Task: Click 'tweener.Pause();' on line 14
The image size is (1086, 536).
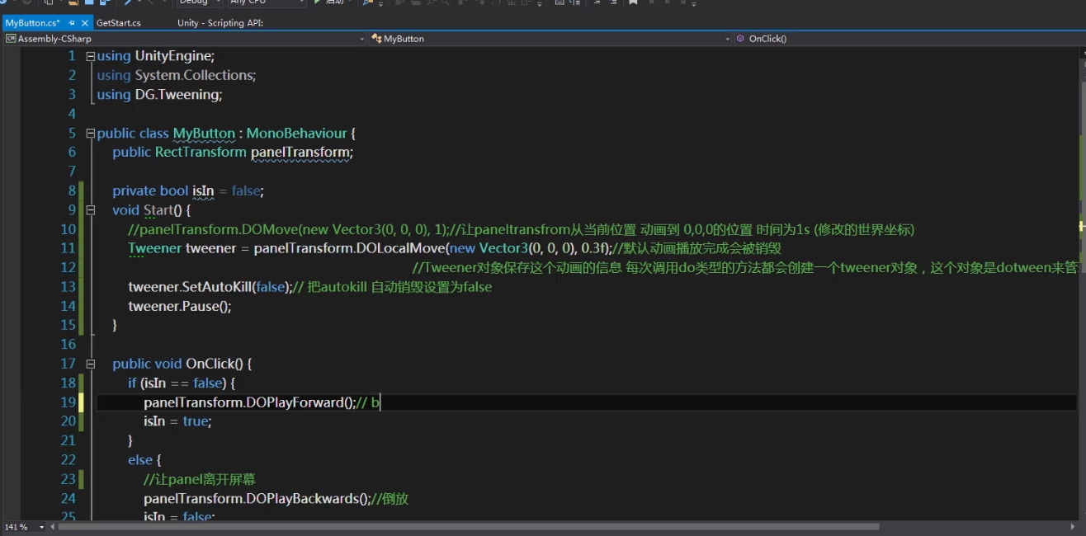Action: (179, 306)
